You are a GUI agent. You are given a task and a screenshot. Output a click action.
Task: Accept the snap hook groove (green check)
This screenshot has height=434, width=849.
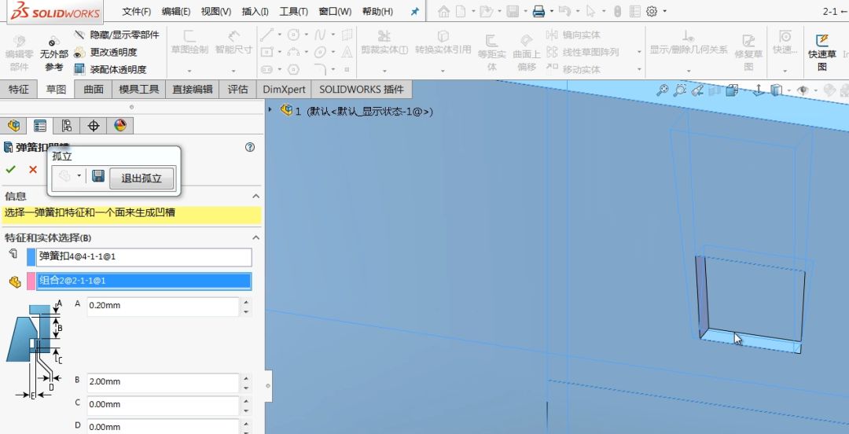[x=10, y=170]
